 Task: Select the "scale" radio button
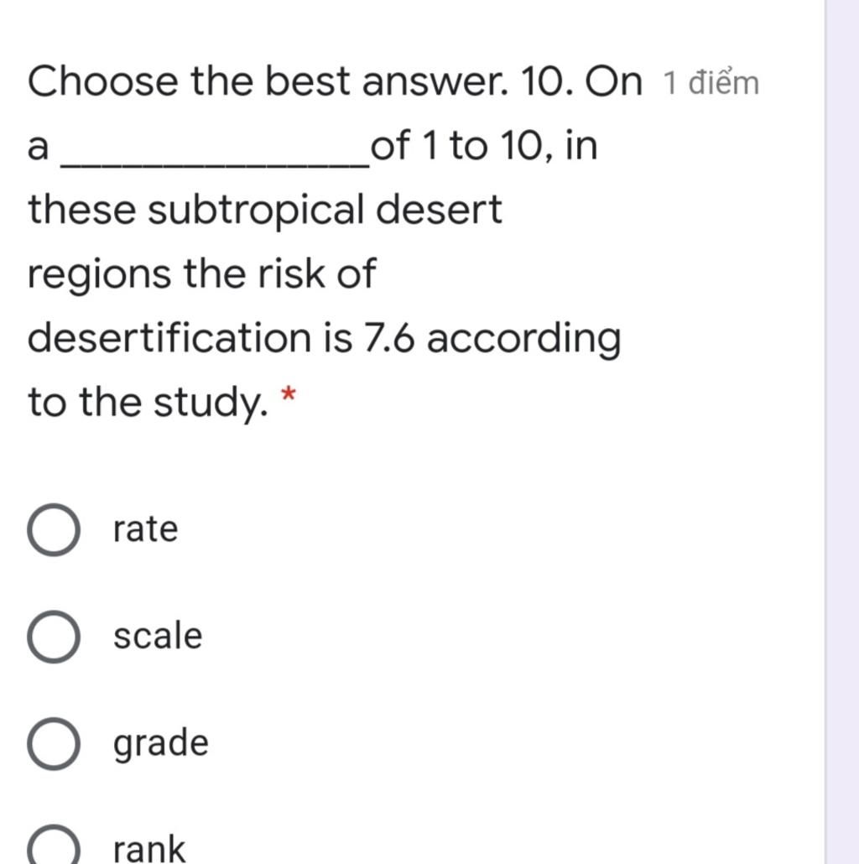pyautogui.click(x=54, y=637)
